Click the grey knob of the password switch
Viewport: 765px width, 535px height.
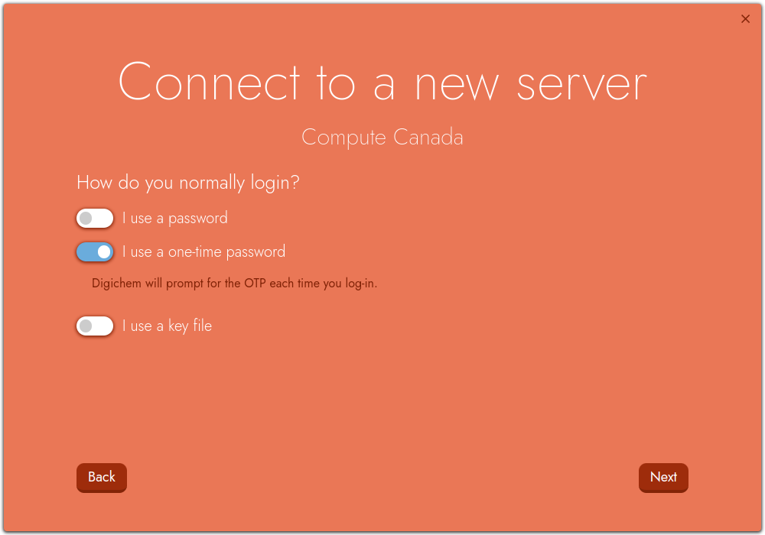pos(86,219)
